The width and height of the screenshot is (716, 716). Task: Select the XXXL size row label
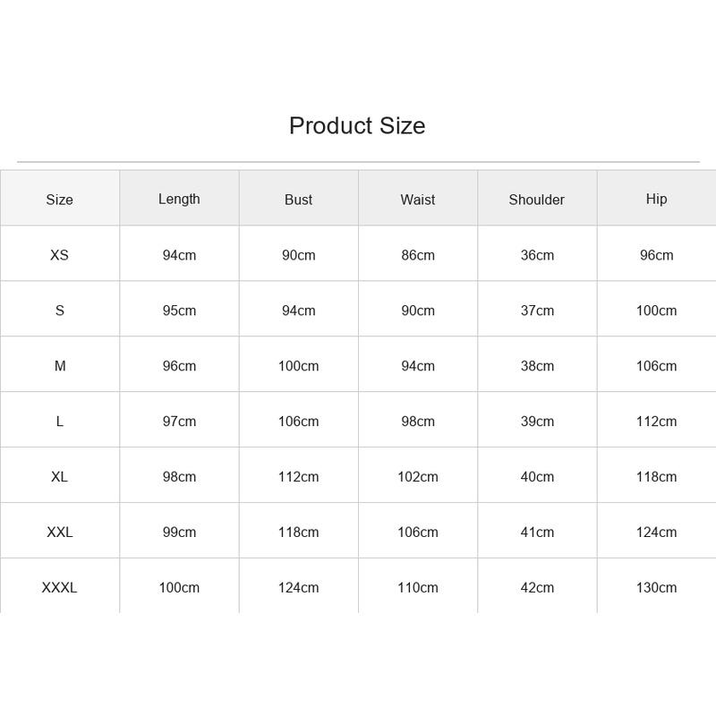[59, 587]
